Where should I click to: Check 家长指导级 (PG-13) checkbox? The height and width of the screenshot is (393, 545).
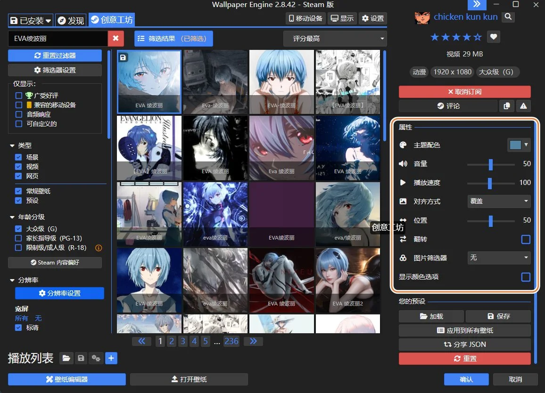point(18,238)
